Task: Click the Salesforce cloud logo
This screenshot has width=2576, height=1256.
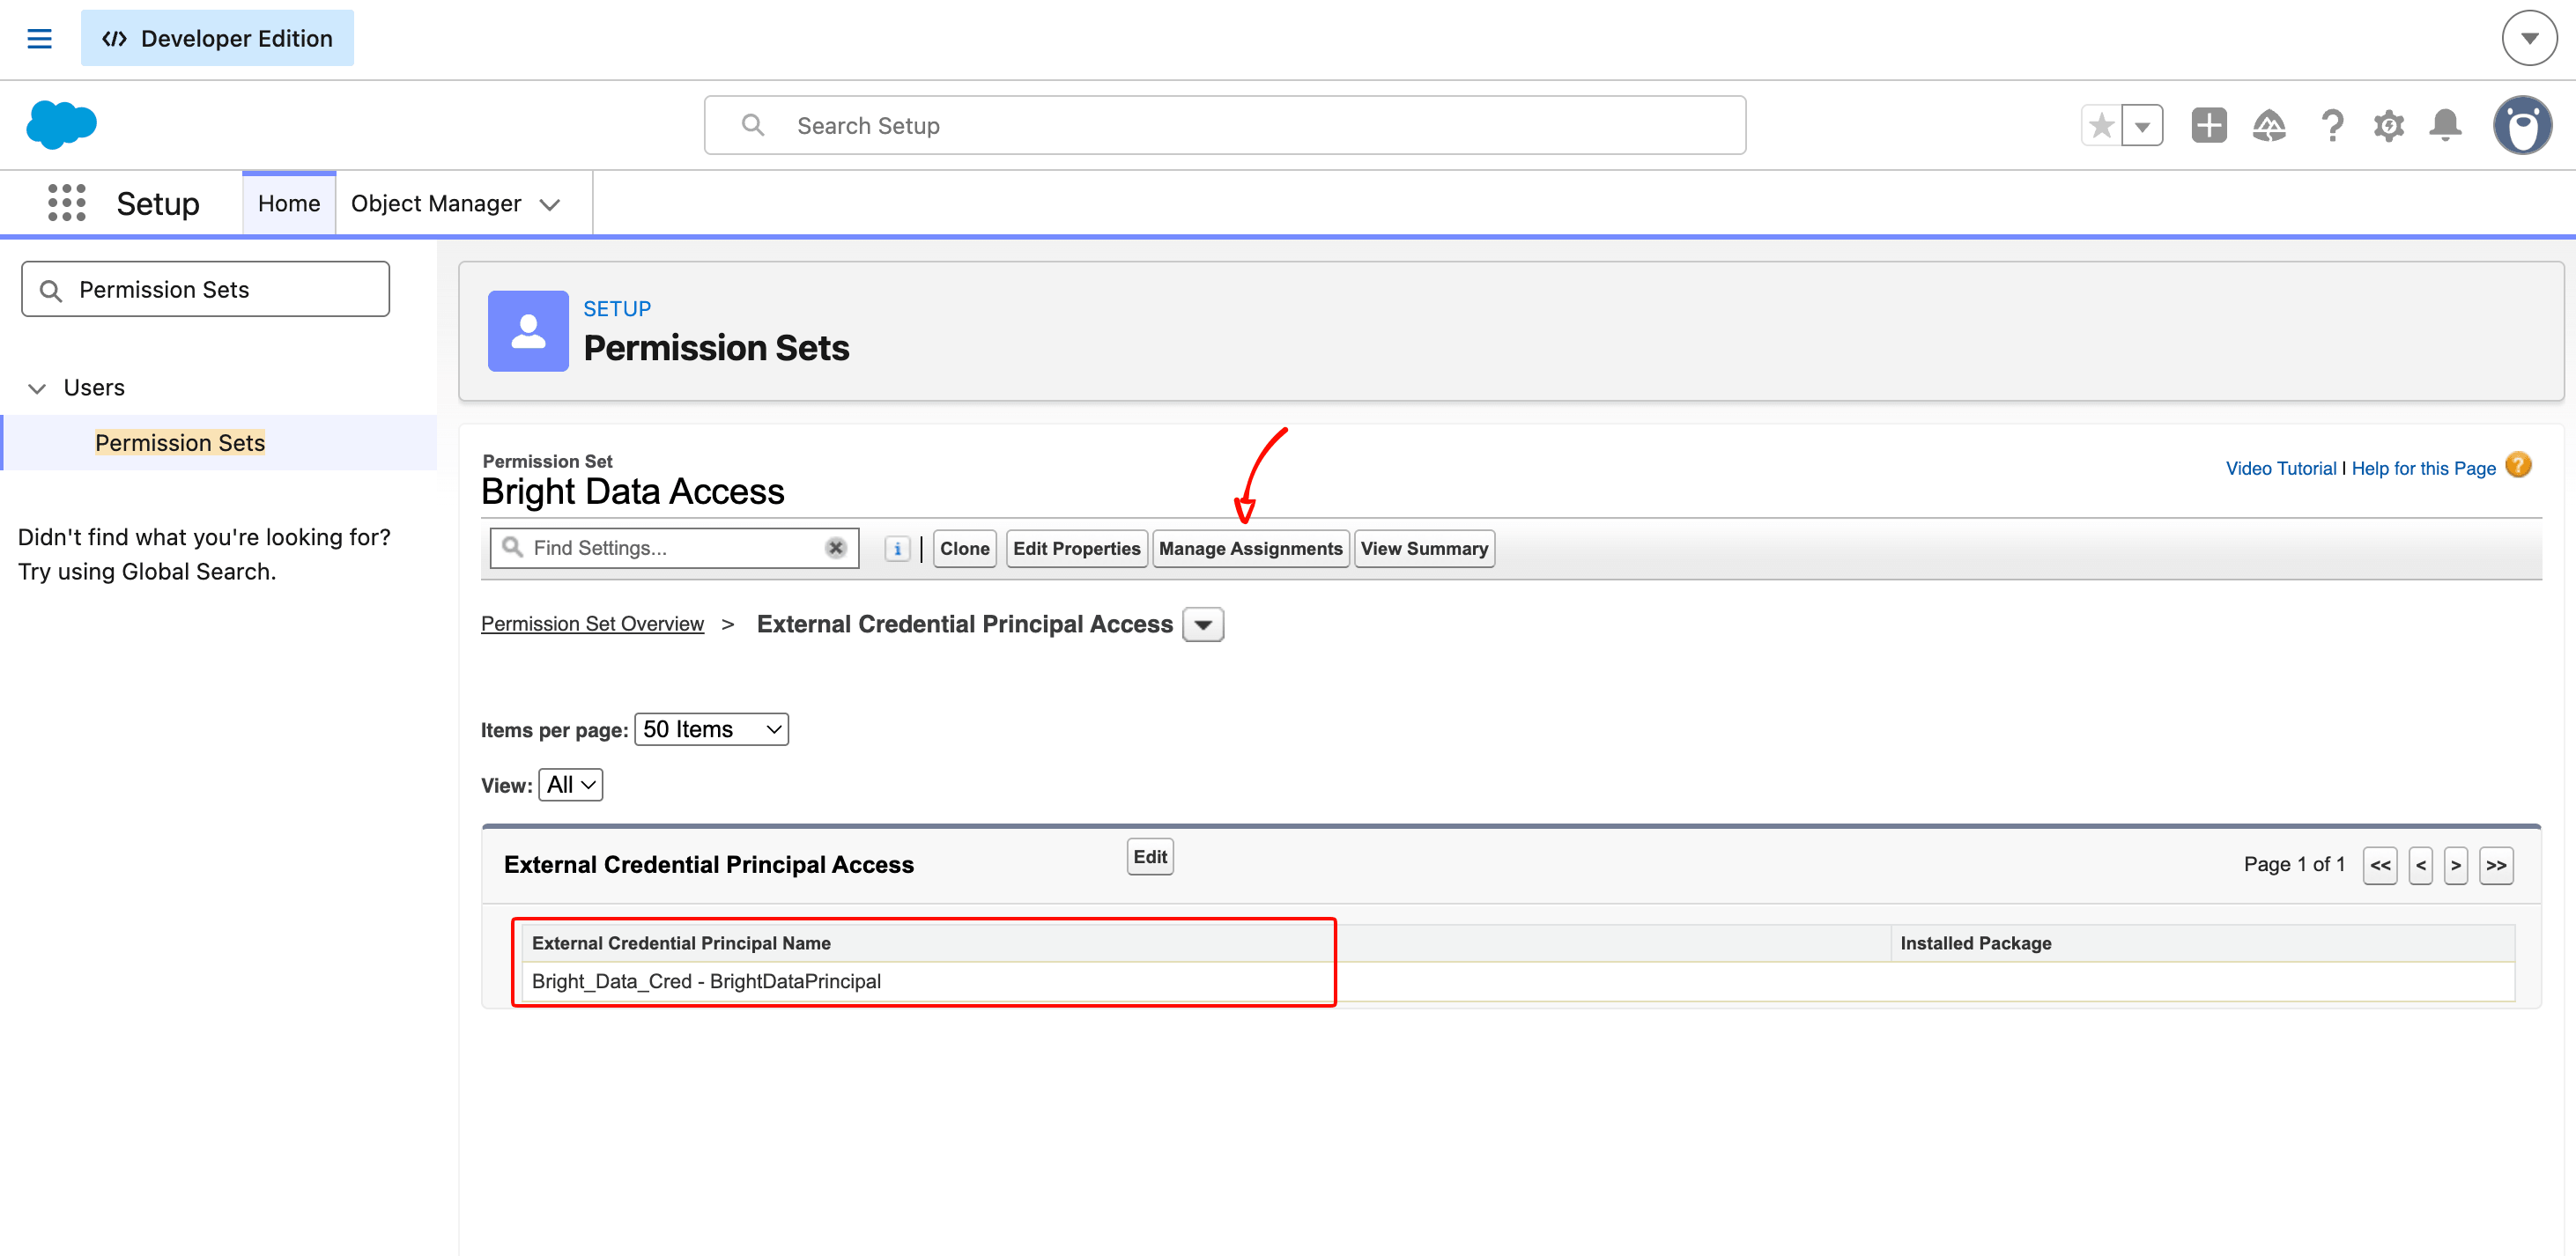Action: [x=61, y=125]
